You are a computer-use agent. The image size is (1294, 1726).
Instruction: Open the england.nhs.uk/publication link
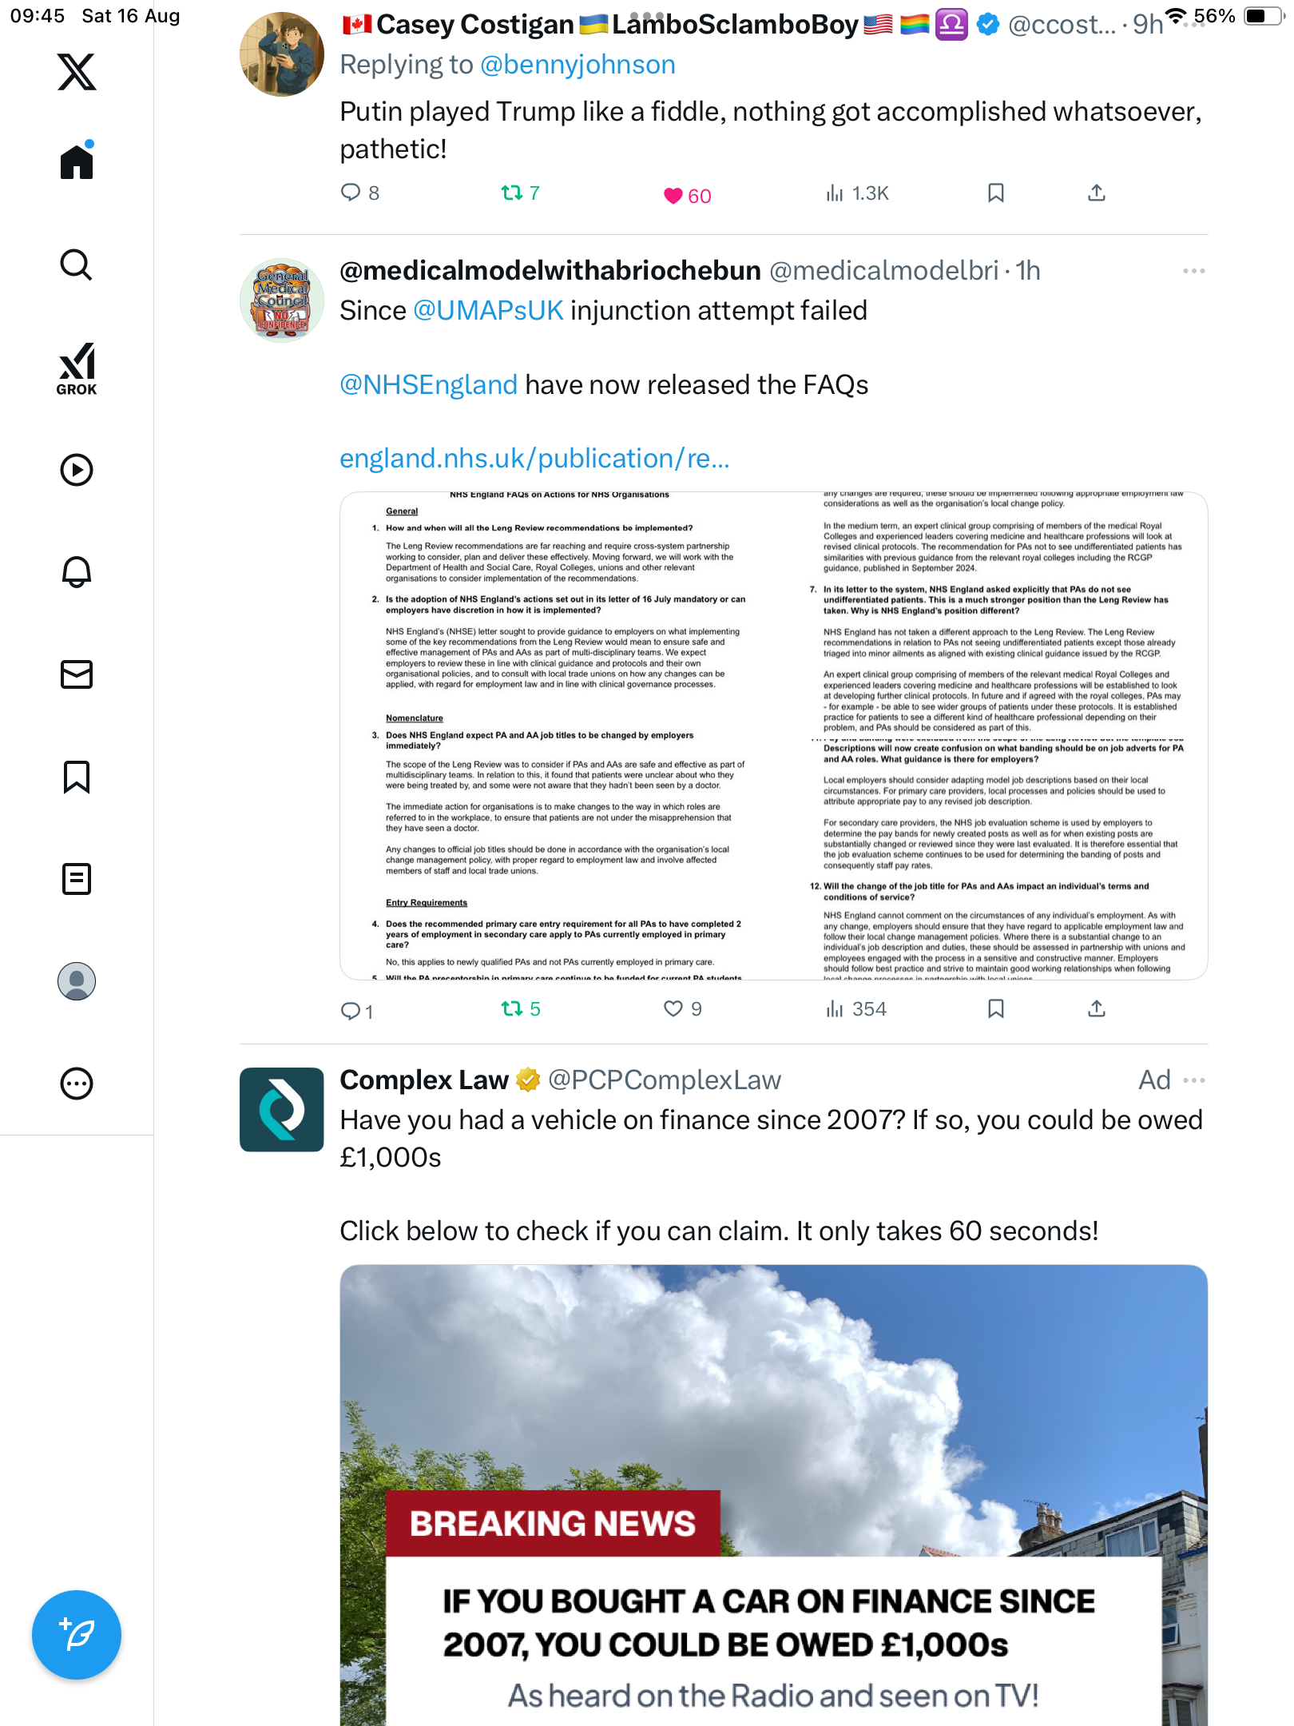(x=534, y=459)
